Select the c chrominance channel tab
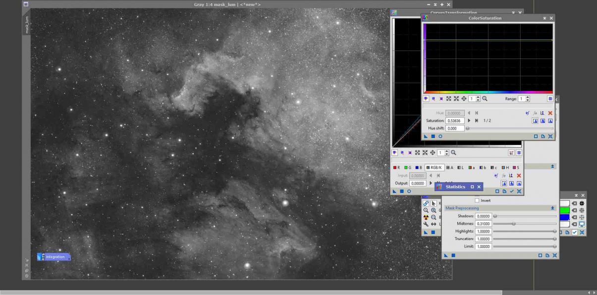This screenshot has width=597, height=295. [x=493, y=168]
